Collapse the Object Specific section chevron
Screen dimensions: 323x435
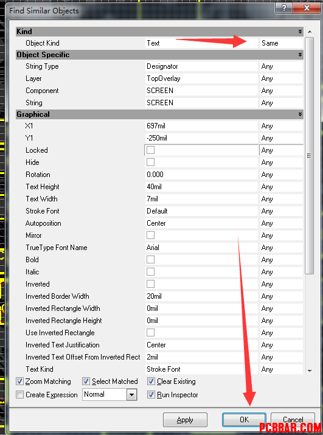tap(300, 55)
